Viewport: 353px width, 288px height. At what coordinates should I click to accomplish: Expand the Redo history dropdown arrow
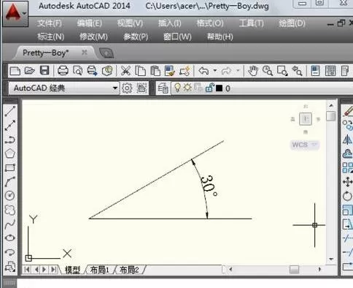(238, 71)
